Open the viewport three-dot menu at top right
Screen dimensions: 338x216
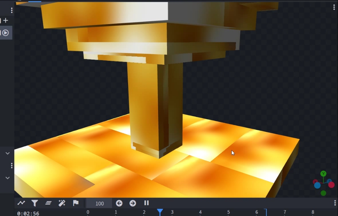click(334, 7)
